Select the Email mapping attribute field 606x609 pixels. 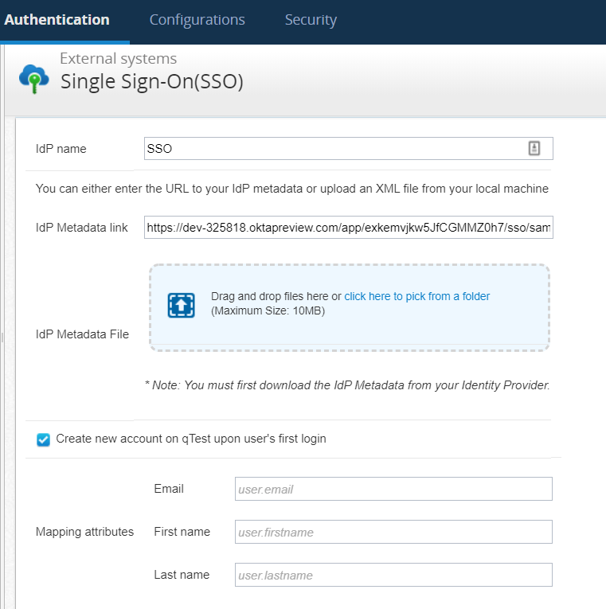point(393,489)
